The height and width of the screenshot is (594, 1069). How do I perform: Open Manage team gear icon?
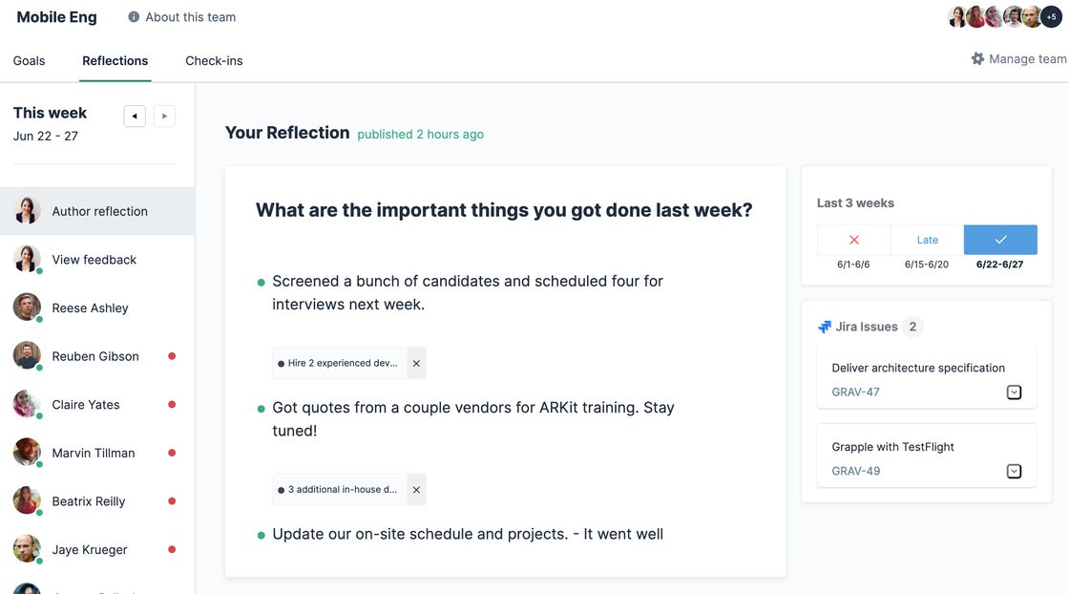click(977, 59)
